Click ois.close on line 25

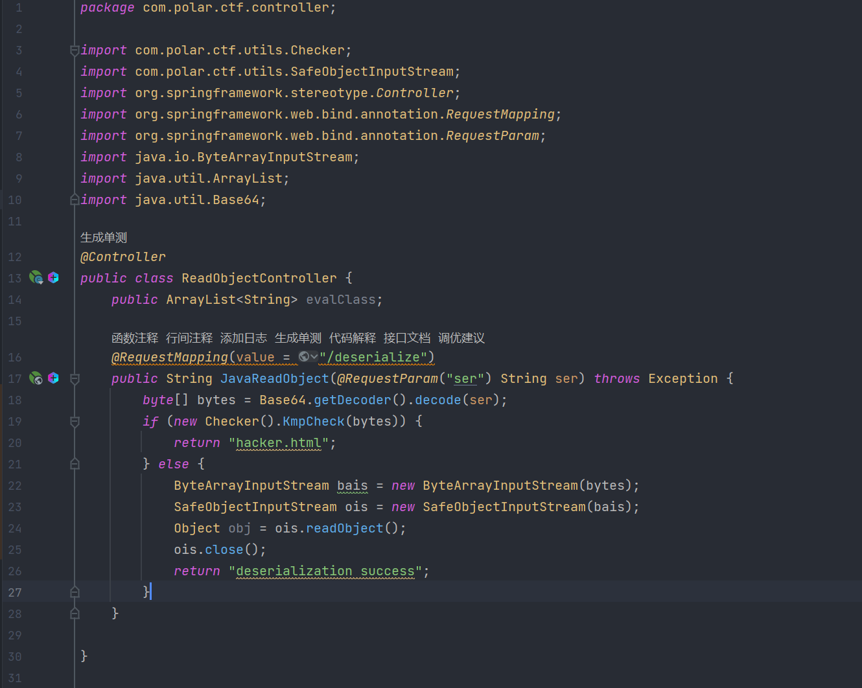(209, 549)
